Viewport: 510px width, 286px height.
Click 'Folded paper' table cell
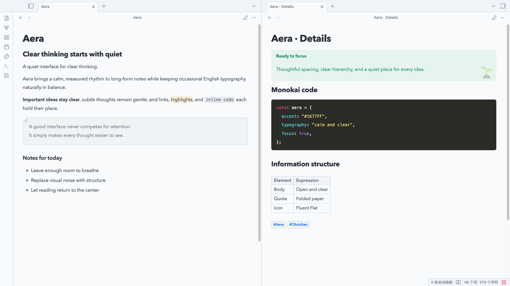312,199
